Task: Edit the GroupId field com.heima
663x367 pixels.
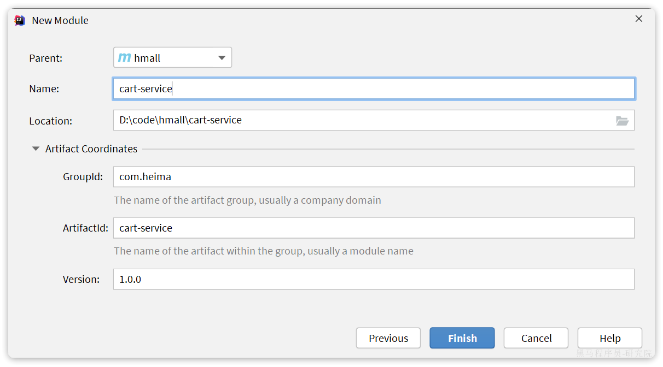Action: tap(374, 177)
